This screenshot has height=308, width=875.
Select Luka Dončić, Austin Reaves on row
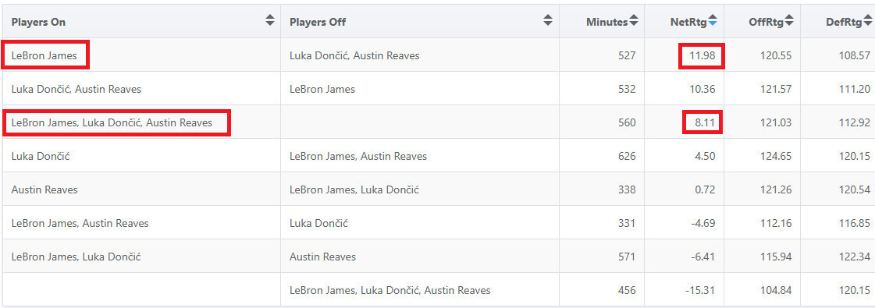click(x=76, y=89)
